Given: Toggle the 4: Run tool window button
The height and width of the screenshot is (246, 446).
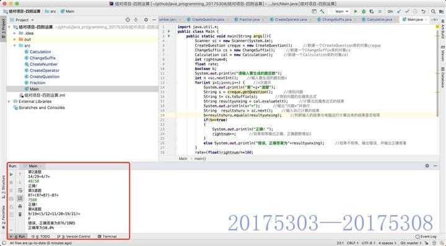Looking at the screenshot, I should pos(17,236).
